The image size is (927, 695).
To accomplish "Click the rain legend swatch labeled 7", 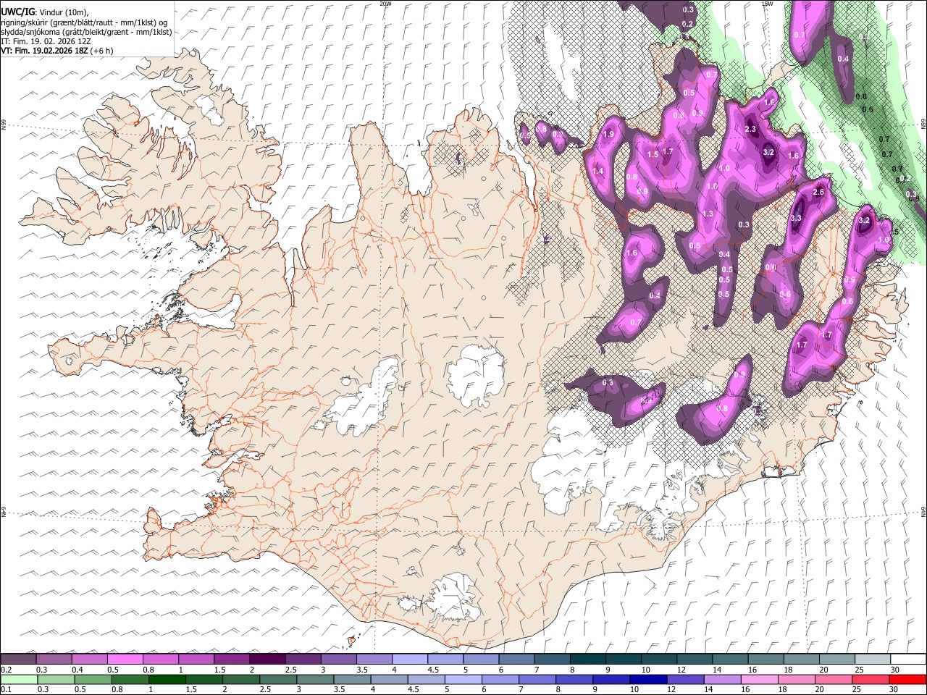I will (x=537, y=679).
